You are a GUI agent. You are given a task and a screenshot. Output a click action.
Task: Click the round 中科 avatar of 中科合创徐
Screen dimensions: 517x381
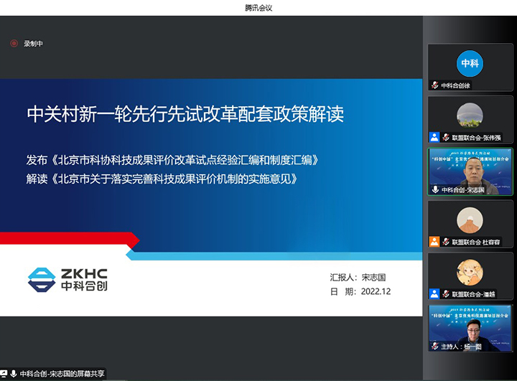pyautogui.click(x=470, y=63)
